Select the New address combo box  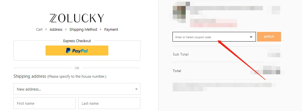coord(77,89)
